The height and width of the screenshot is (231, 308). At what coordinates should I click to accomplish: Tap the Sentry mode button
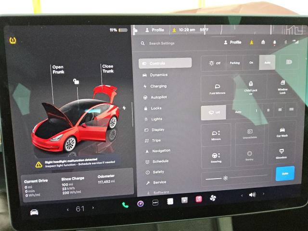[249, 155]
